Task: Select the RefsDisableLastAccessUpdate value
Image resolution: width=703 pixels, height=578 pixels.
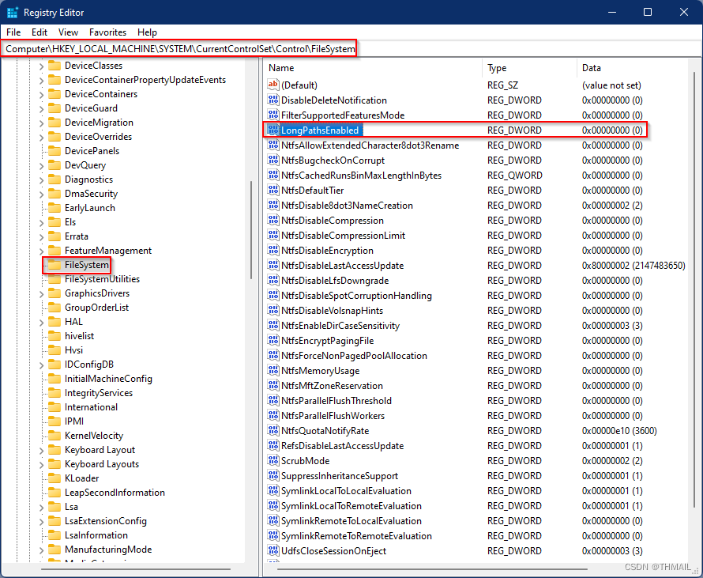Action: (x=342, y=446)
